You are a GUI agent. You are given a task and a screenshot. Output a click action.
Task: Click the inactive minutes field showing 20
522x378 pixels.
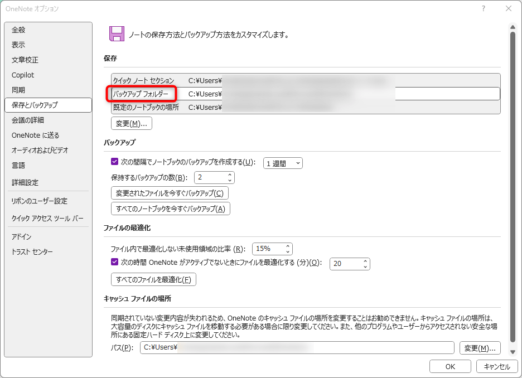tap(346, 264)
